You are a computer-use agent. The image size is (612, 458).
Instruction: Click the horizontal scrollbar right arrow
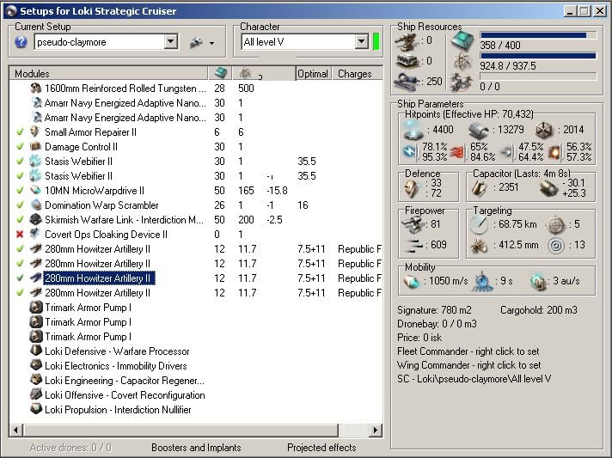coord(376,430)
